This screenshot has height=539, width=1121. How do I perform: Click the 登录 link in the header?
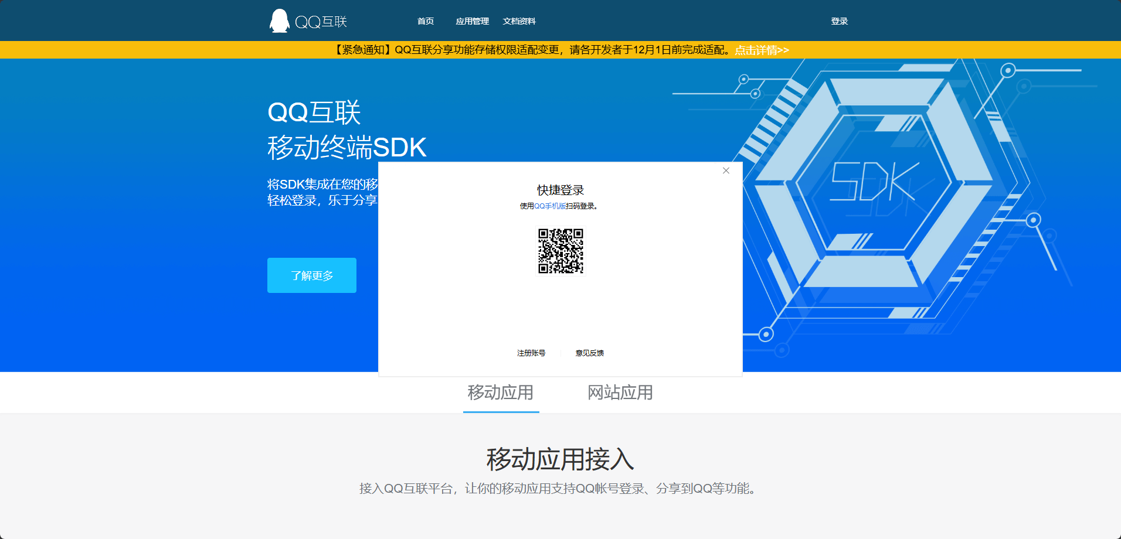839,21
